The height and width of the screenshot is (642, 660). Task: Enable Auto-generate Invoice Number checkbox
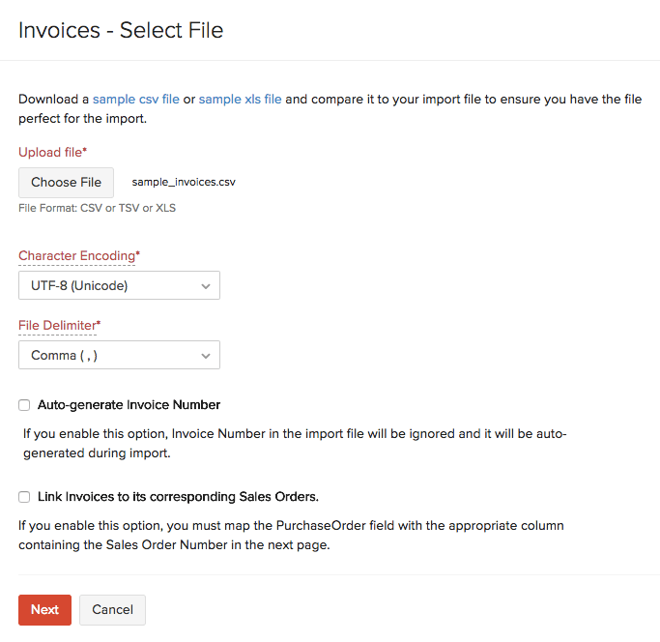24,405
